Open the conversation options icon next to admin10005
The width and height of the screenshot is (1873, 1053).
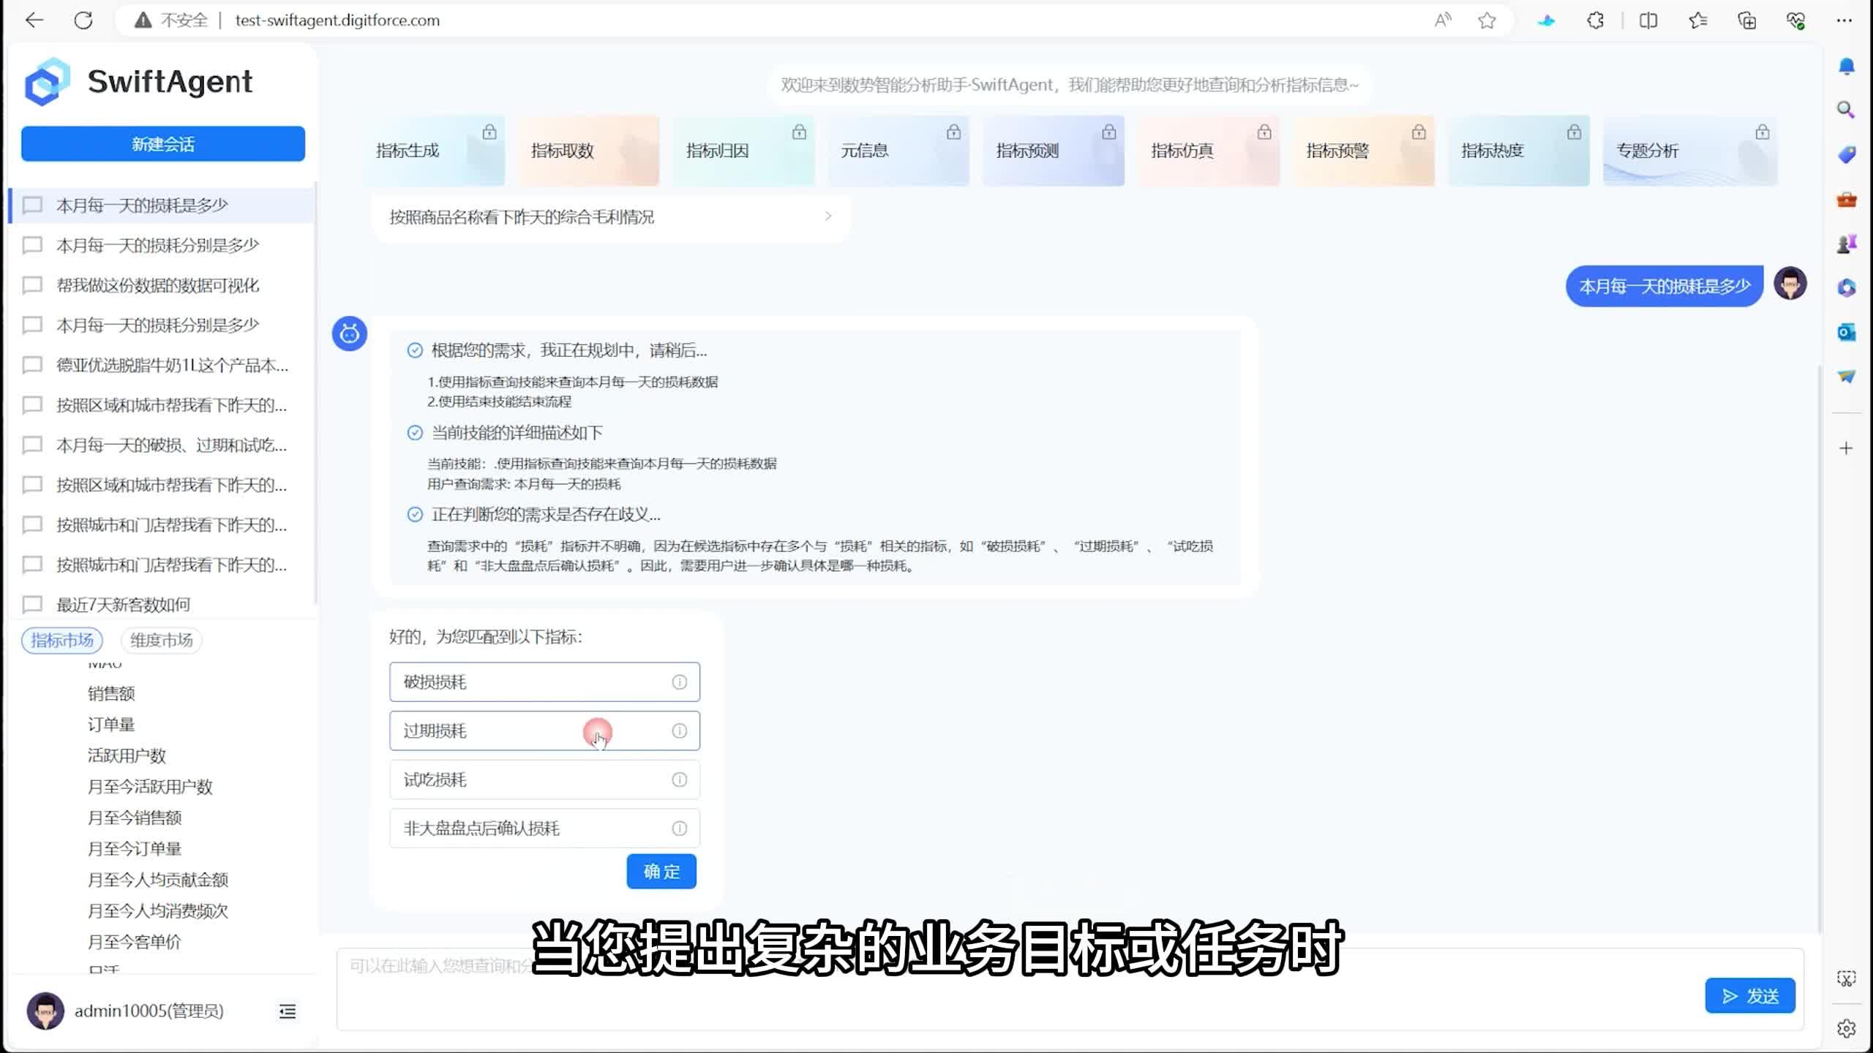[x=287, y=1011]
